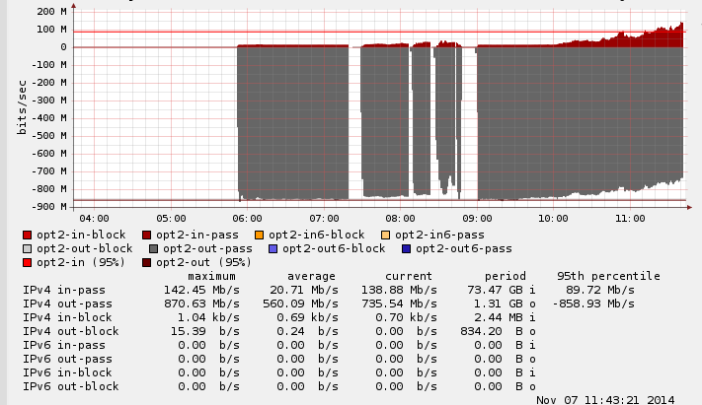Image resolution: width=702 pixels, height=405 pixels.
Task: Click the opt2-out-pass dark gray swatch
Action: point(154,249)
